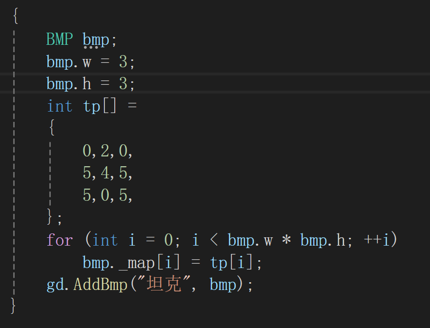
Task: Click the 'gd' object name
Action: click(x=55, y=285)
